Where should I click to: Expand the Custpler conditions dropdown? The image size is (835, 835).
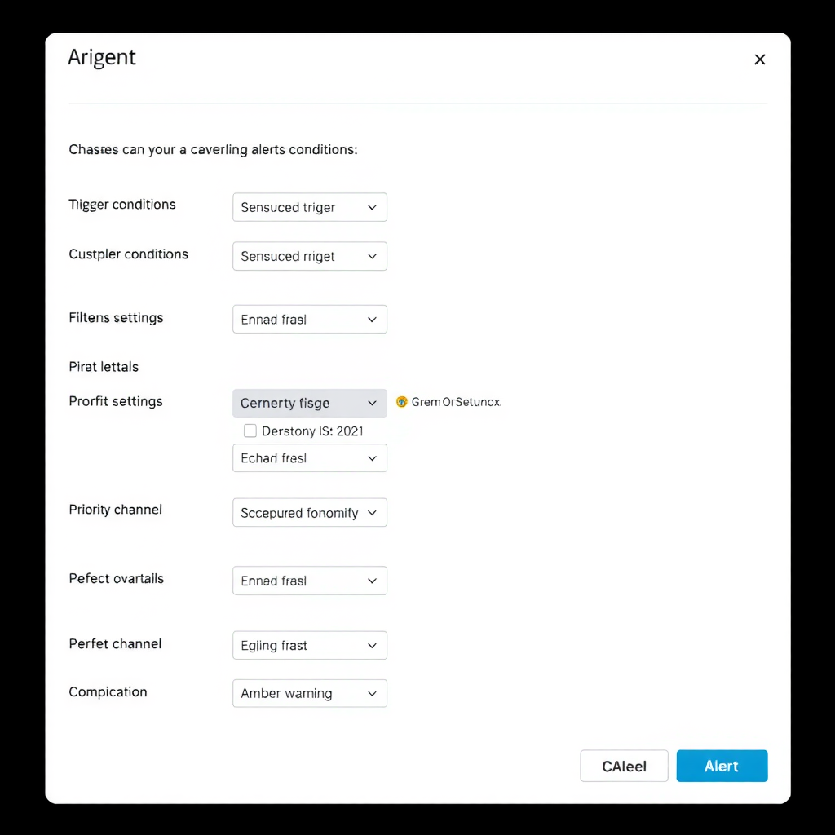coord(309,256)
